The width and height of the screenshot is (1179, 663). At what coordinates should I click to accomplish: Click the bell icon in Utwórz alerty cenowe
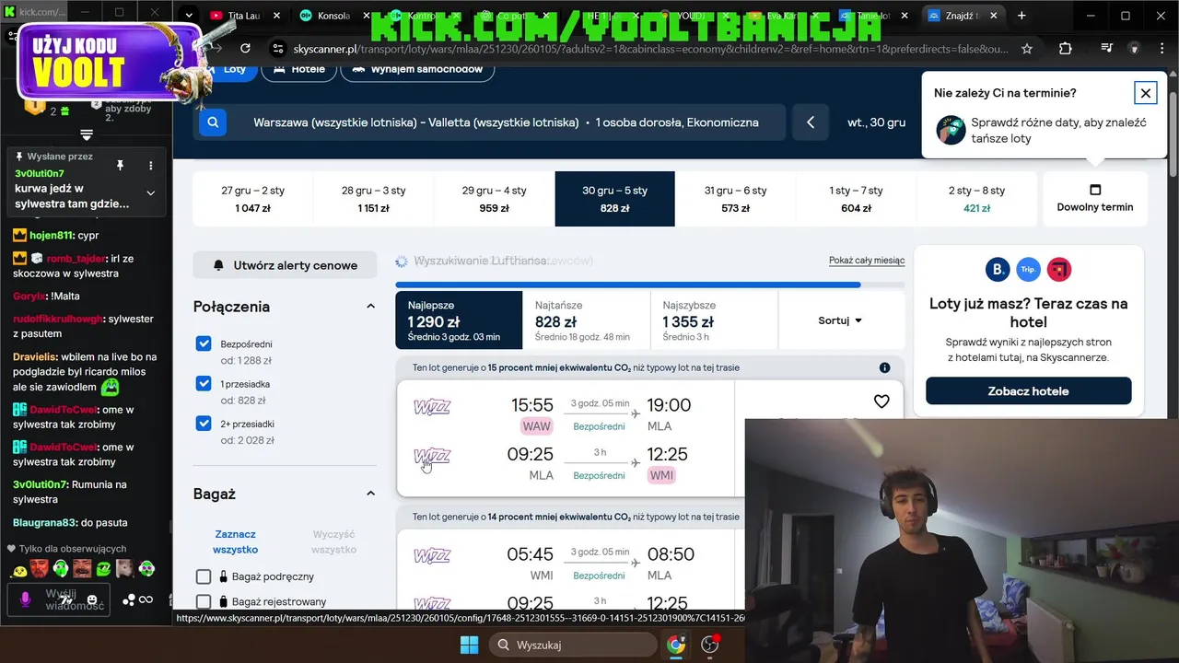point(218,265)
